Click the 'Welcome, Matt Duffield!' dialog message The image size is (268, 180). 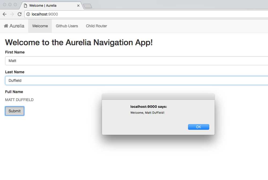pos(147,113)
